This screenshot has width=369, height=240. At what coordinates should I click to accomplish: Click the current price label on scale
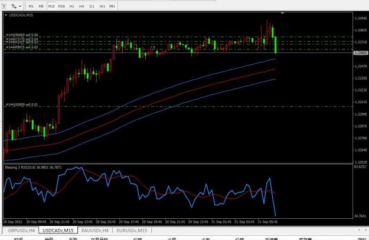click(361, 53)
